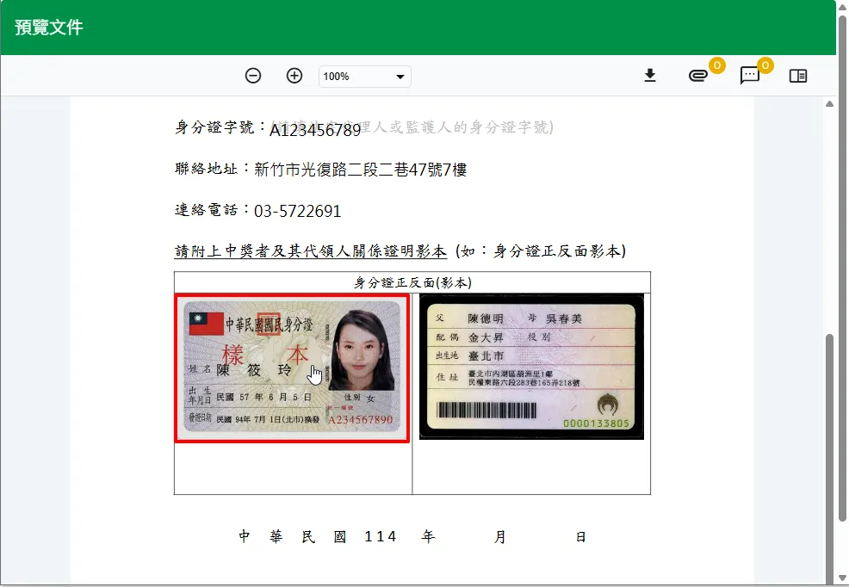Select the highlighted front ID card image
The width and height of the screenshot is (849, 587).
[x=293, y=370]
